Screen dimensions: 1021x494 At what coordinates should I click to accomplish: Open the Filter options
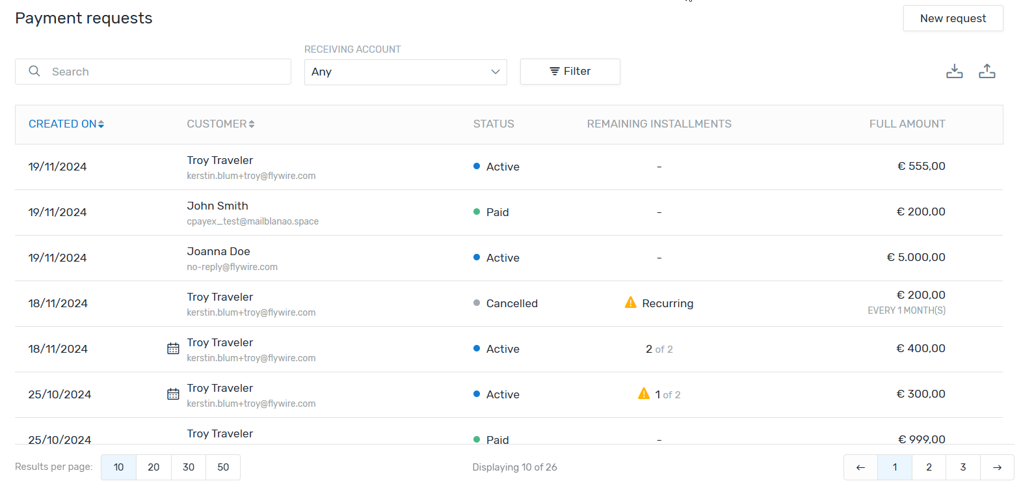[x=570, y=72]
